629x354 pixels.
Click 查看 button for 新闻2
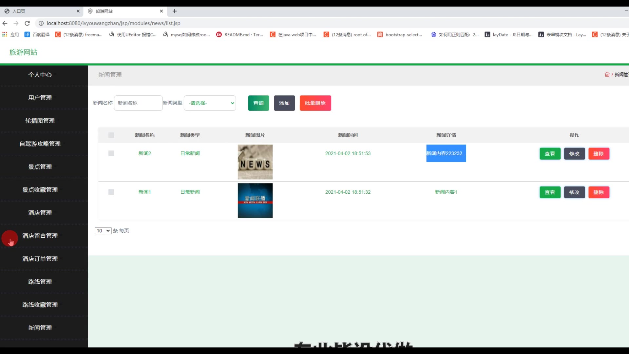(x=550, y=154)
